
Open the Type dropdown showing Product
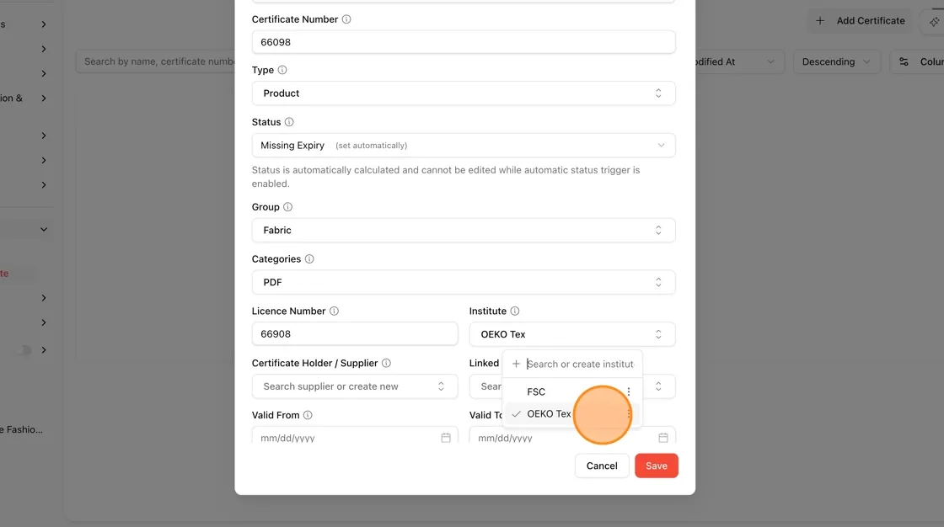point(464,93)
